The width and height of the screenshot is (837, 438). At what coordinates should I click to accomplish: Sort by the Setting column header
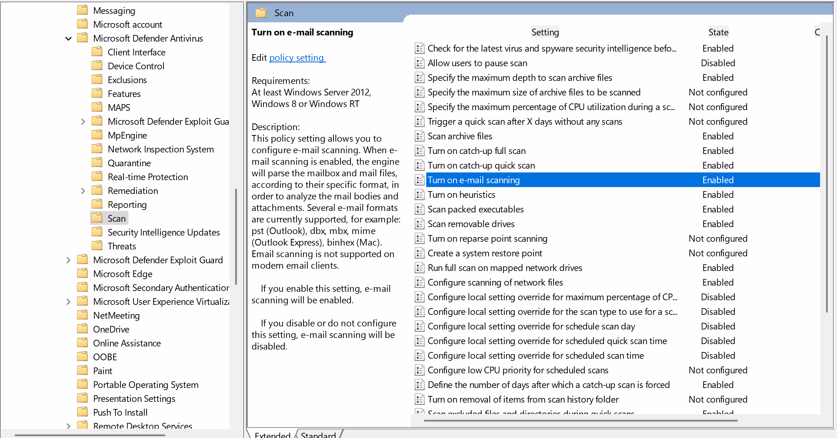(x=545, y=32)
